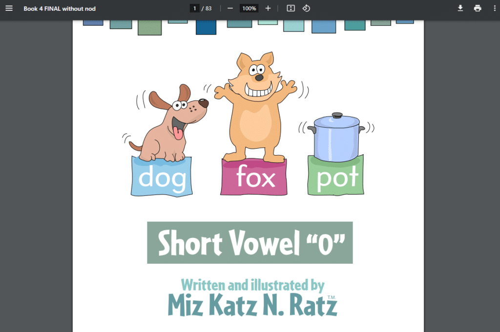Open more actions via the three-dot icon
The height and width of the screenshot is (332, 500).
495,8
